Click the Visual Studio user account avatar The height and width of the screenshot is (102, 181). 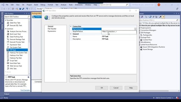click(159, 5)
